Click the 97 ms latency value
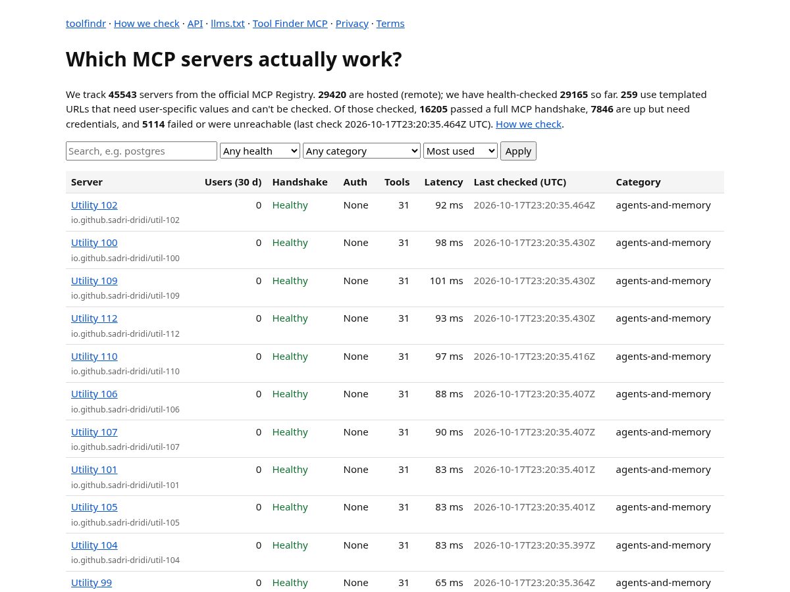 point(449,357)
